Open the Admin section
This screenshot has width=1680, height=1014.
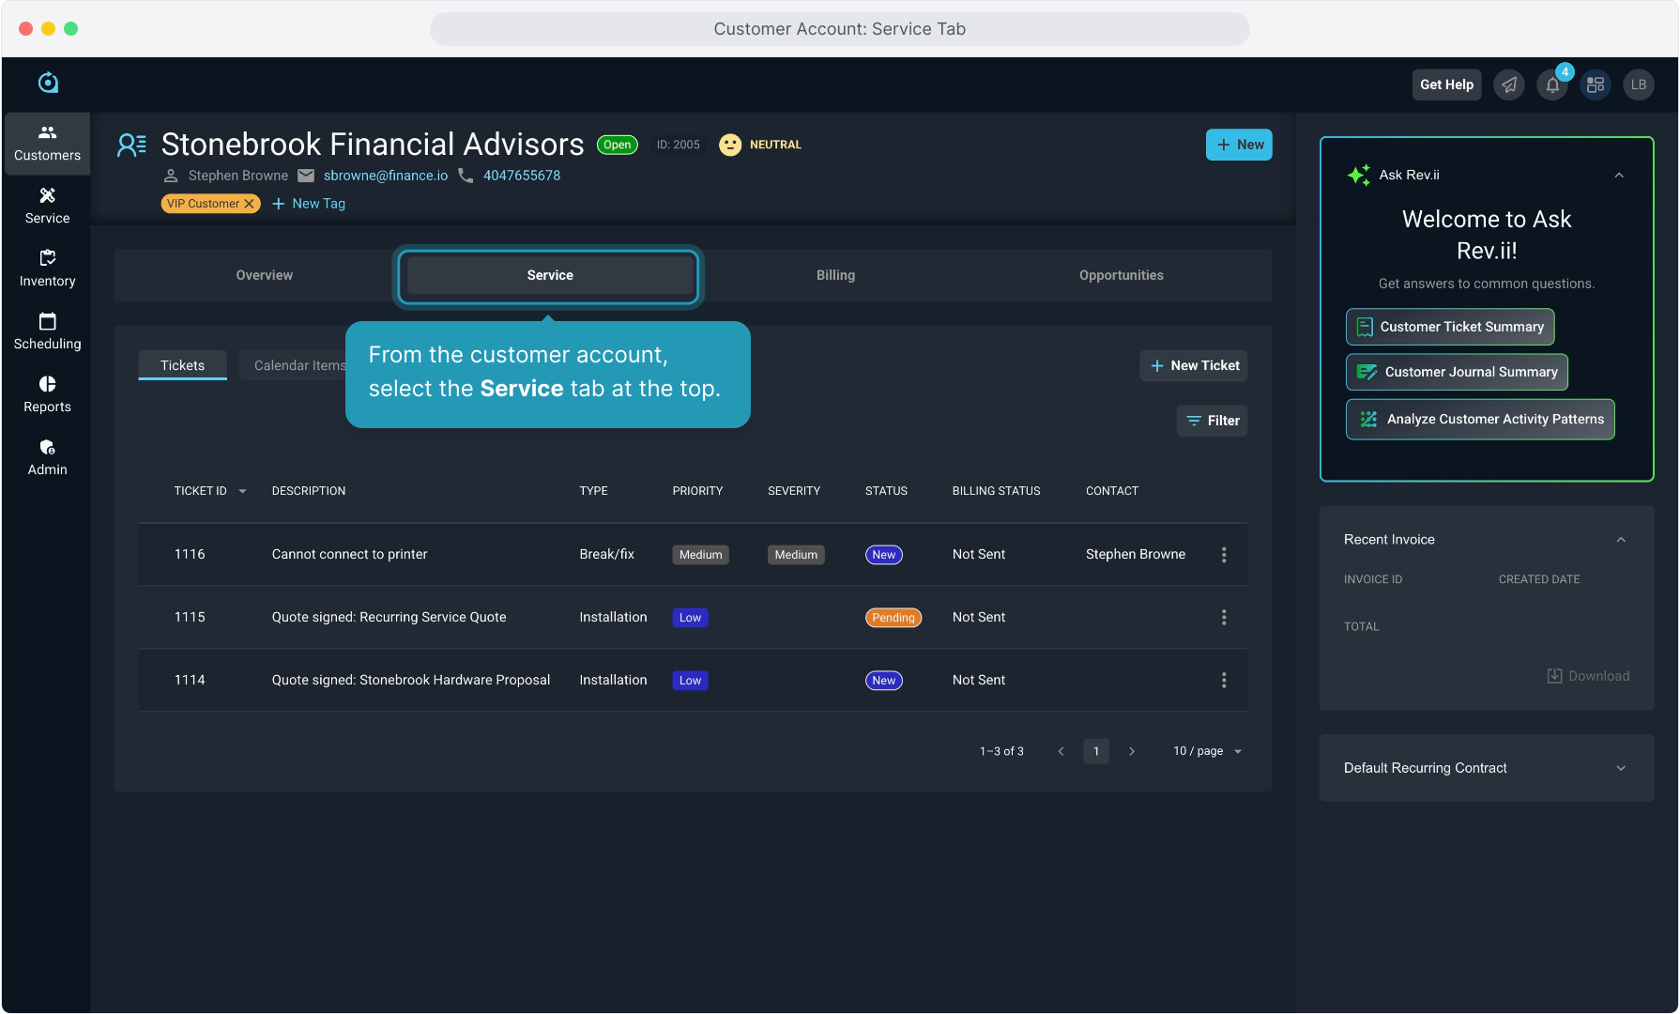pos(47,457)
